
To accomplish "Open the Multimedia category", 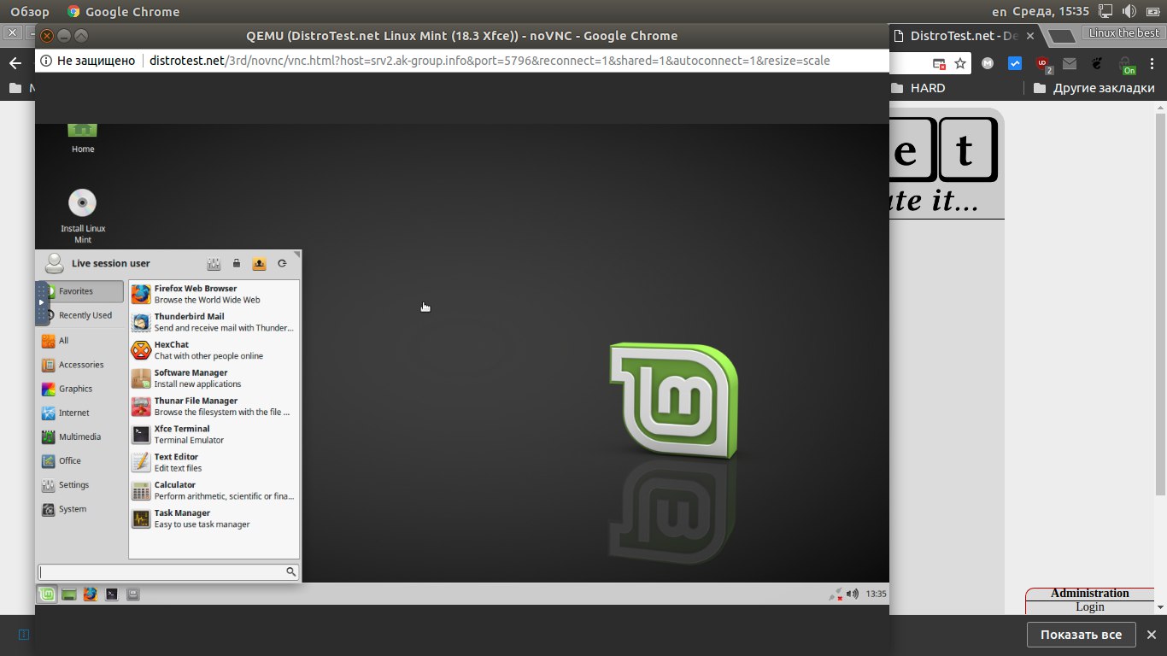I will pos(82,436).
